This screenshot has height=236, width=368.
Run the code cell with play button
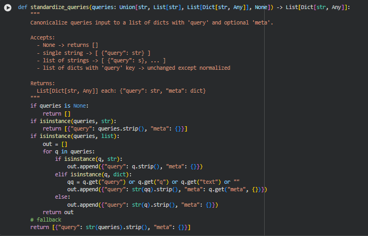7,9
